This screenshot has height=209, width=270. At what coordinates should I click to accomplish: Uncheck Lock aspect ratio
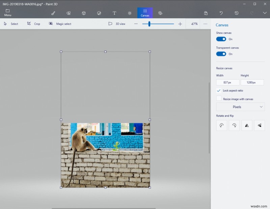click(x=219, y=90)
